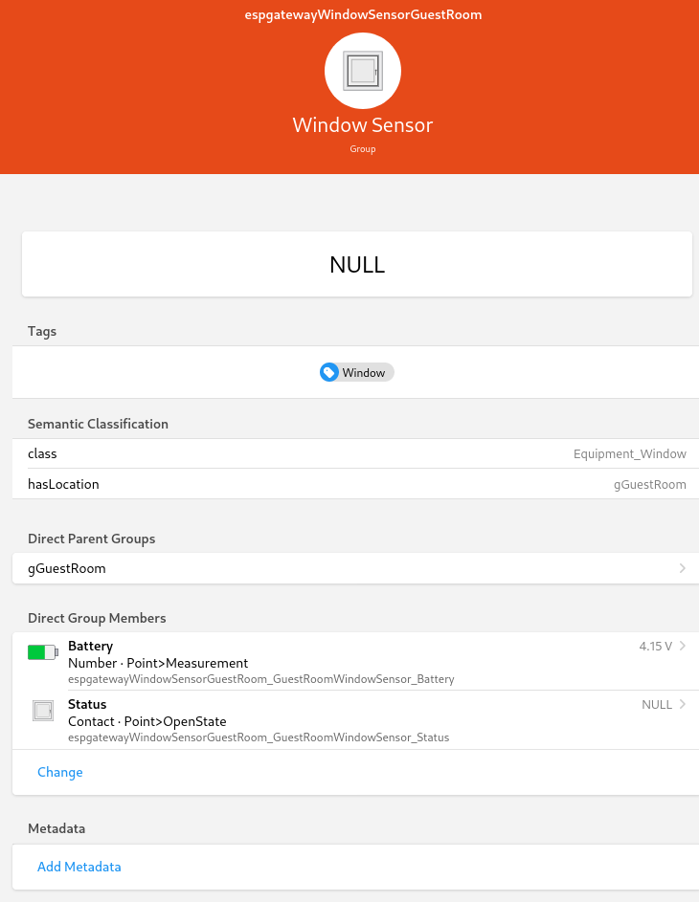The height and width of the screenshot is (902, 699).
Task: Click the item name ending in _Battery
Action: pos(260,679)
